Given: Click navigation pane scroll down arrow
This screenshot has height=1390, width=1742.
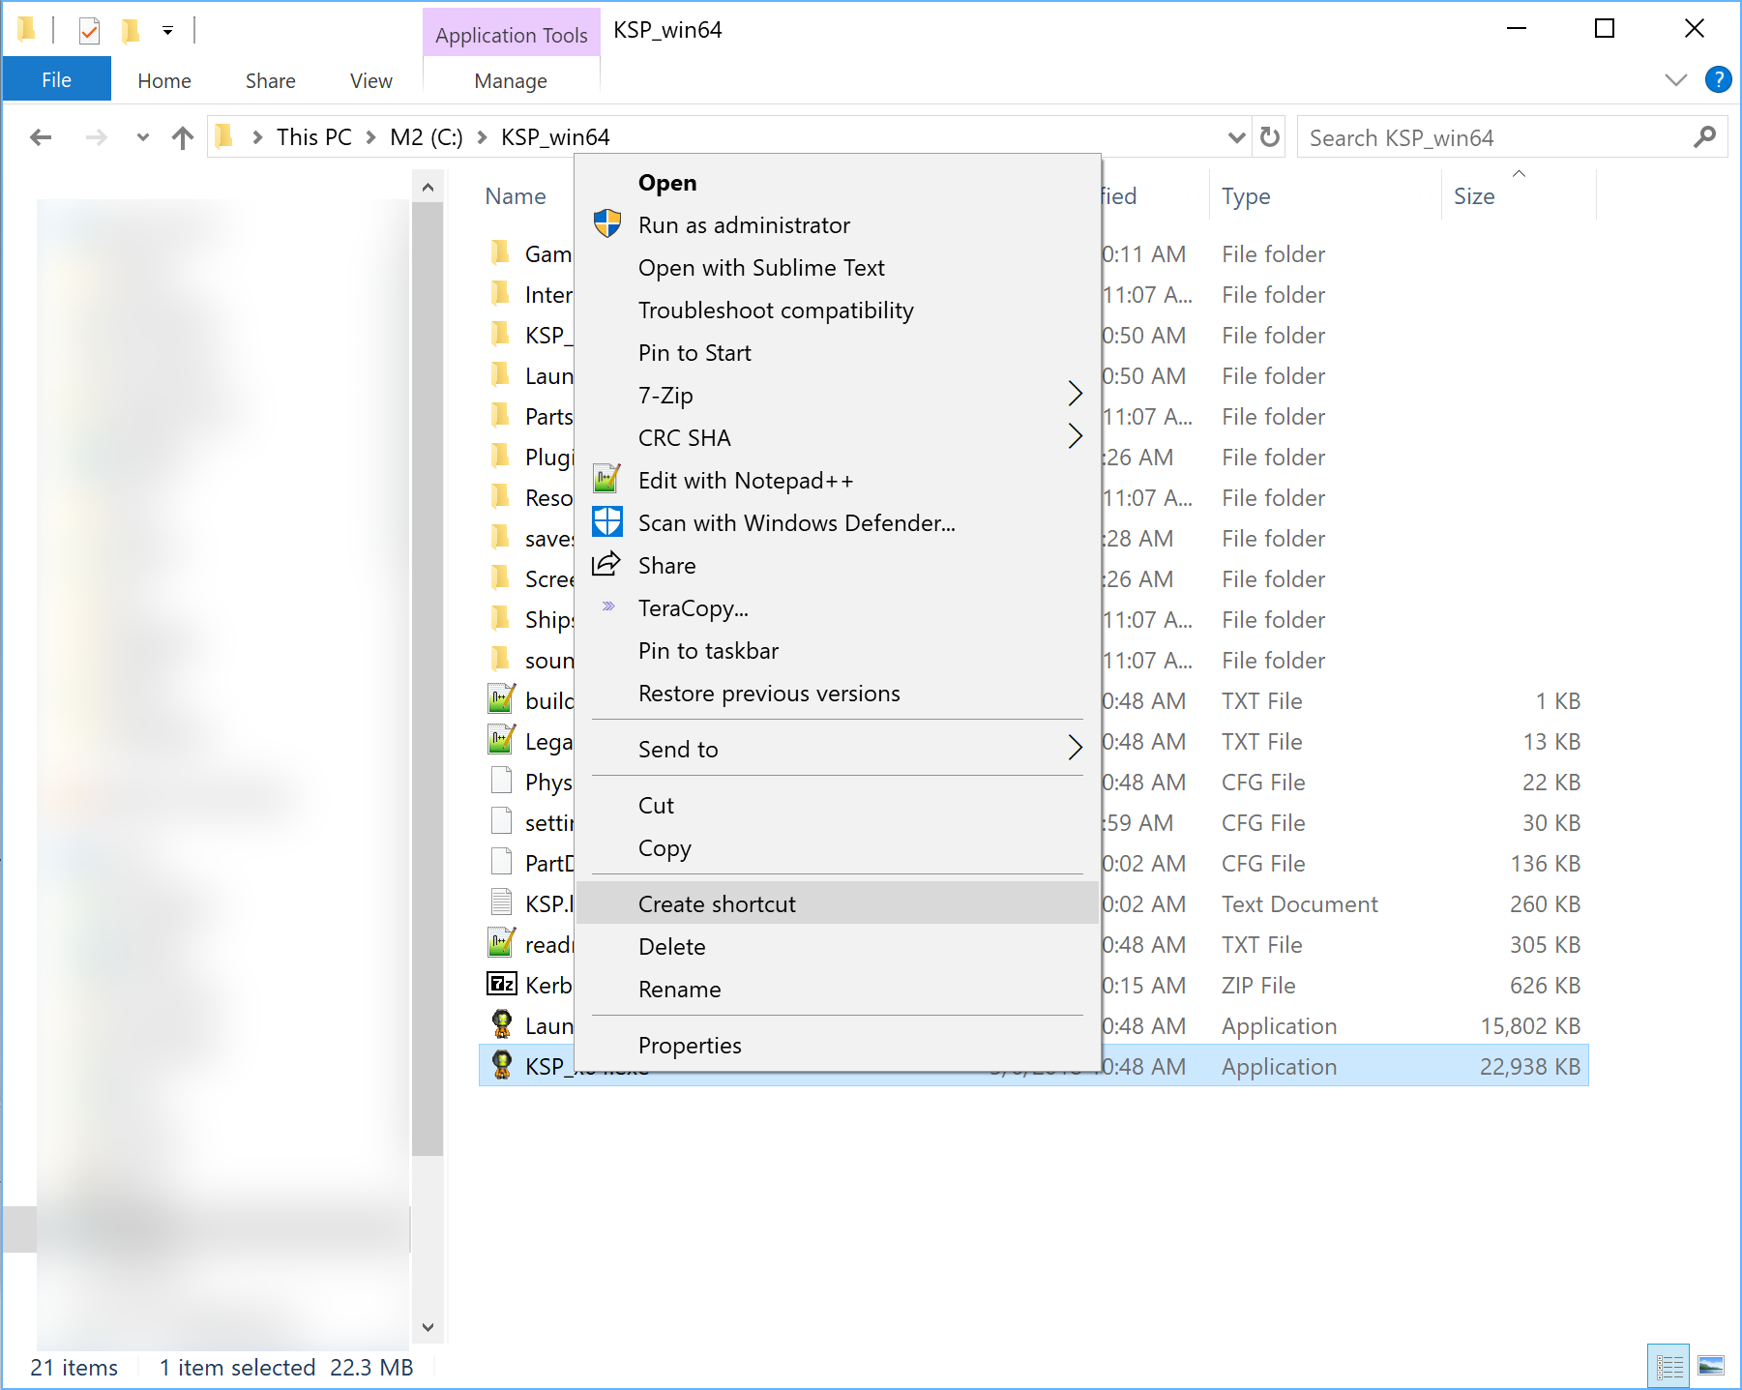Looking at the screenshot, I should [428, 1327].
